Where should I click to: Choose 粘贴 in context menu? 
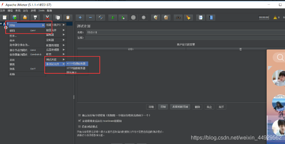pos(27,31)
